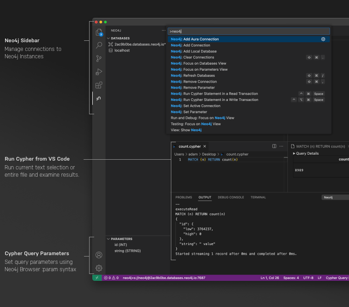Choose Neo4j: Focus on Parameters View
This screenshot has height=307, width=349.
pyautogui.click(x=248, y=69)
